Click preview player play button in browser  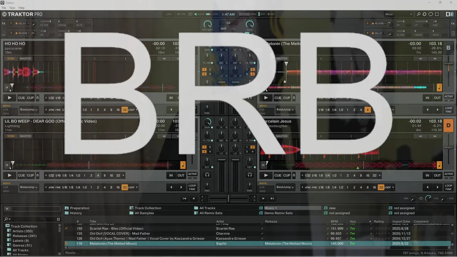pos(7,209)
